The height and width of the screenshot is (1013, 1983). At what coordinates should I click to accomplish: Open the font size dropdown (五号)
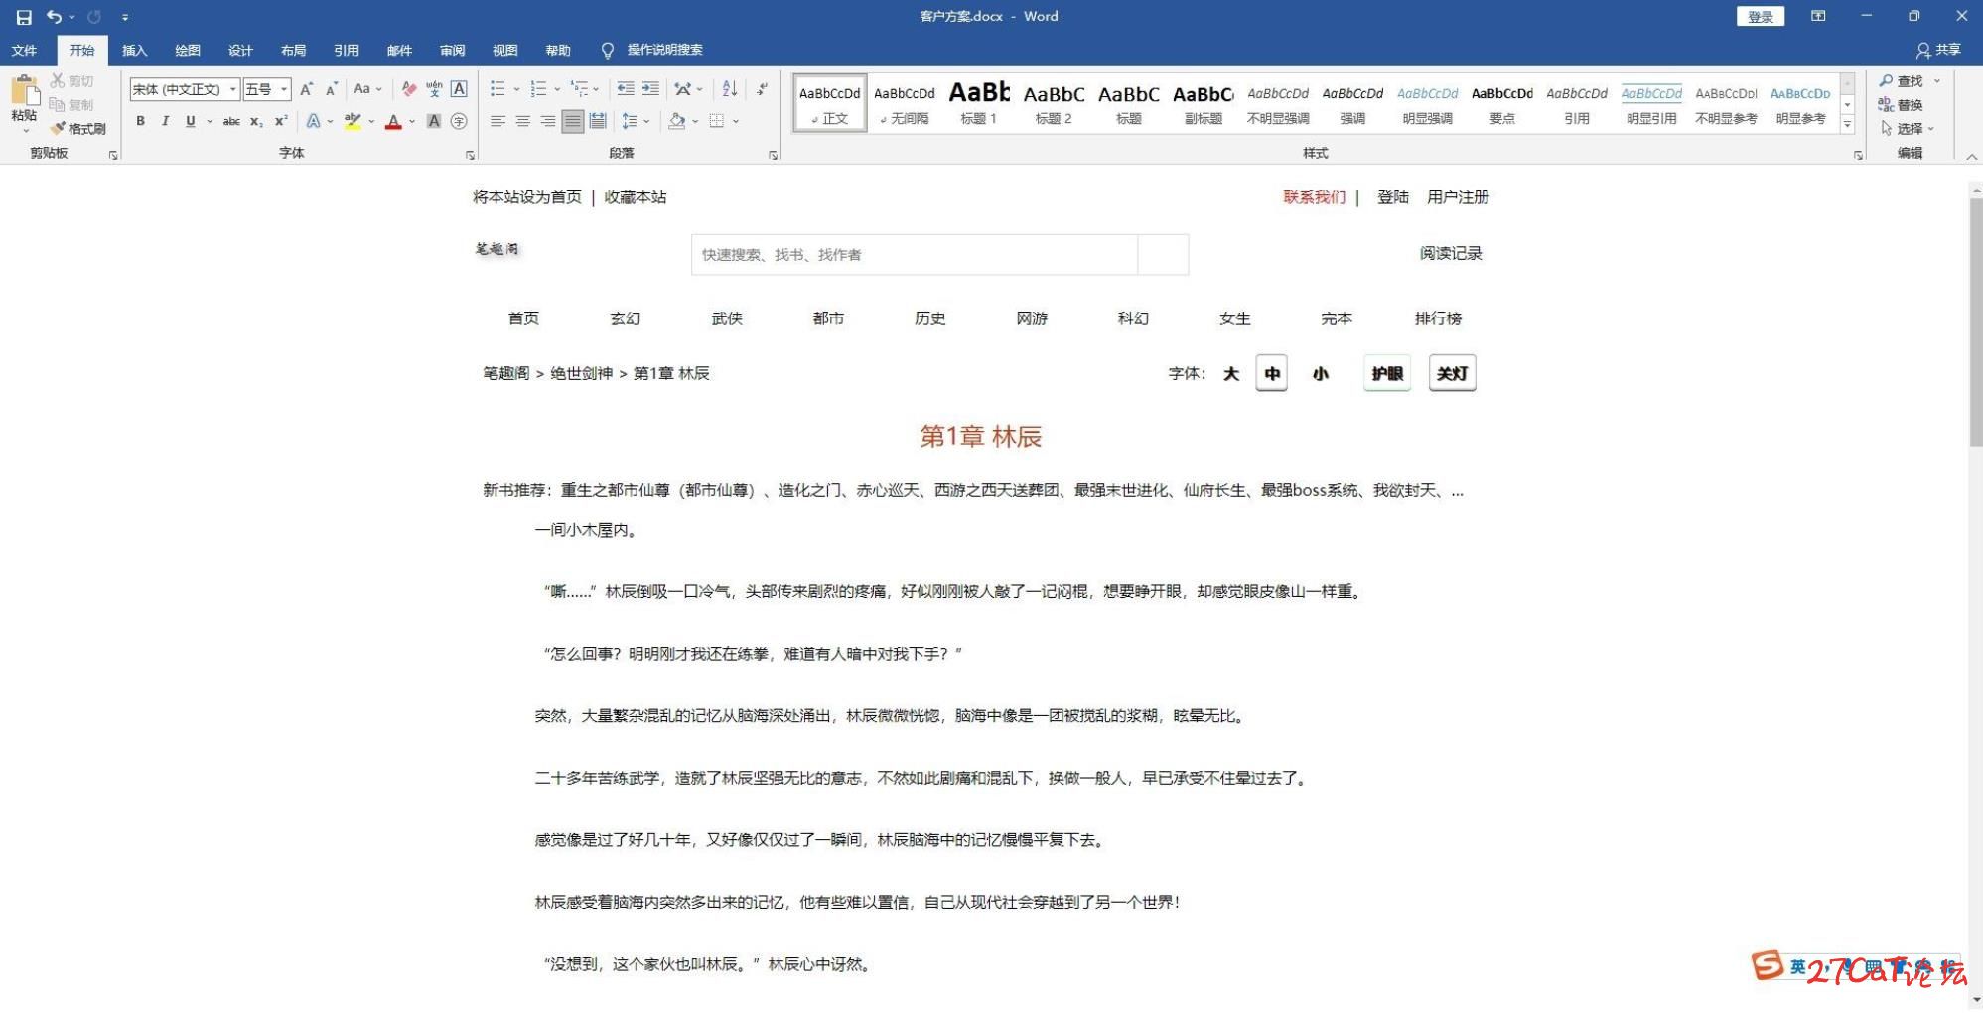click(284, 89)
